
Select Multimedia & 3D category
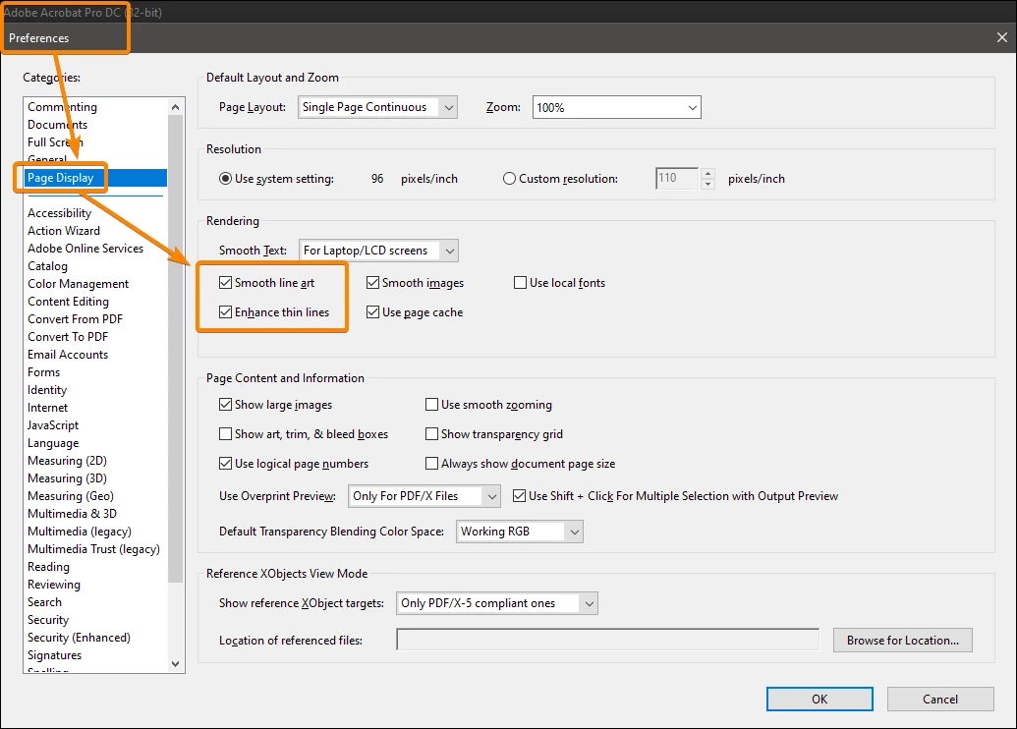(72, 514)
